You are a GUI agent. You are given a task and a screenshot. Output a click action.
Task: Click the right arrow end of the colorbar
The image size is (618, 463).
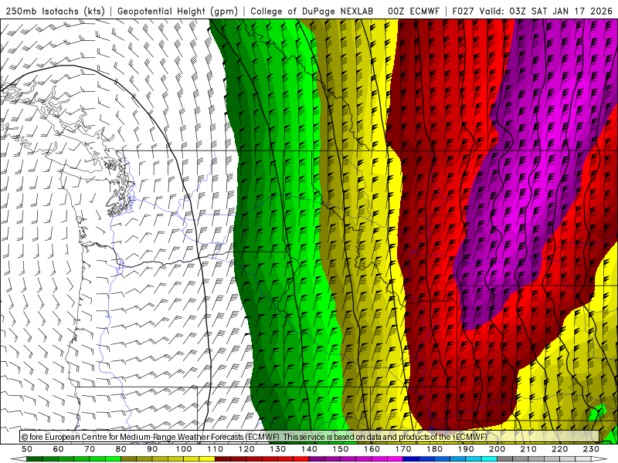(x=599, y=459)
